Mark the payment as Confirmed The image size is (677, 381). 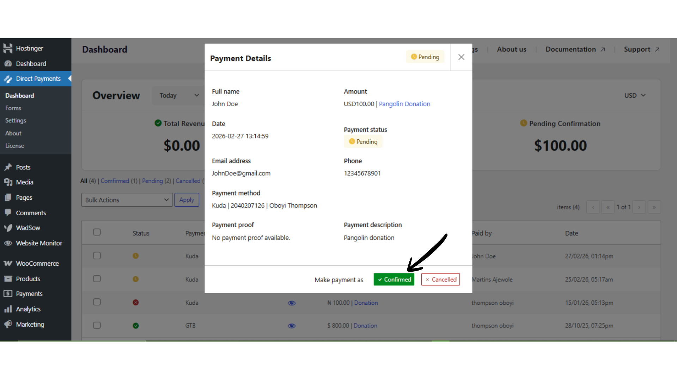coord(394,279)
